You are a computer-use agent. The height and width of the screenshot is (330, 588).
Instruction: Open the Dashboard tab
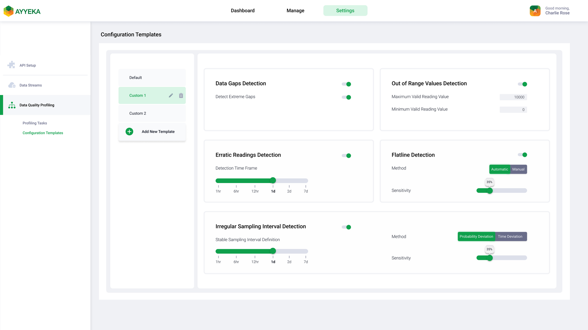click(x=243, y=11)
